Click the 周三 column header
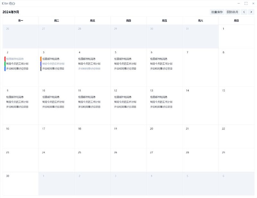 pos(93,21)
